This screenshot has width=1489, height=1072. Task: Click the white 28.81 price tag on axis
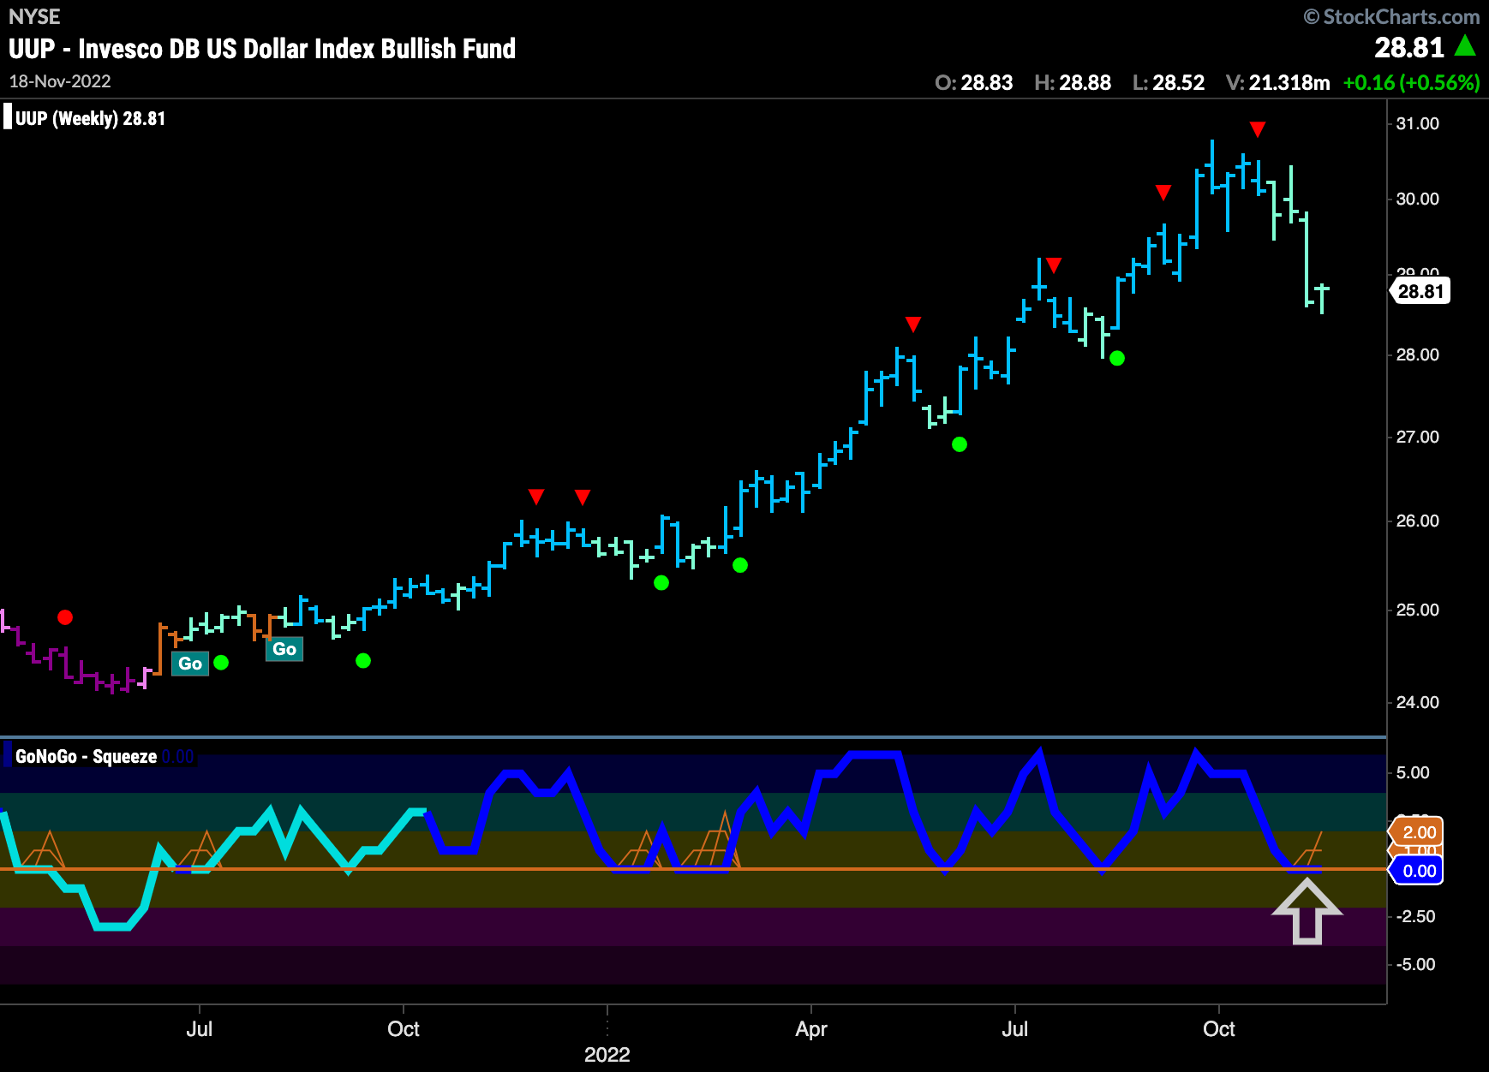[x=1420, y=291]
